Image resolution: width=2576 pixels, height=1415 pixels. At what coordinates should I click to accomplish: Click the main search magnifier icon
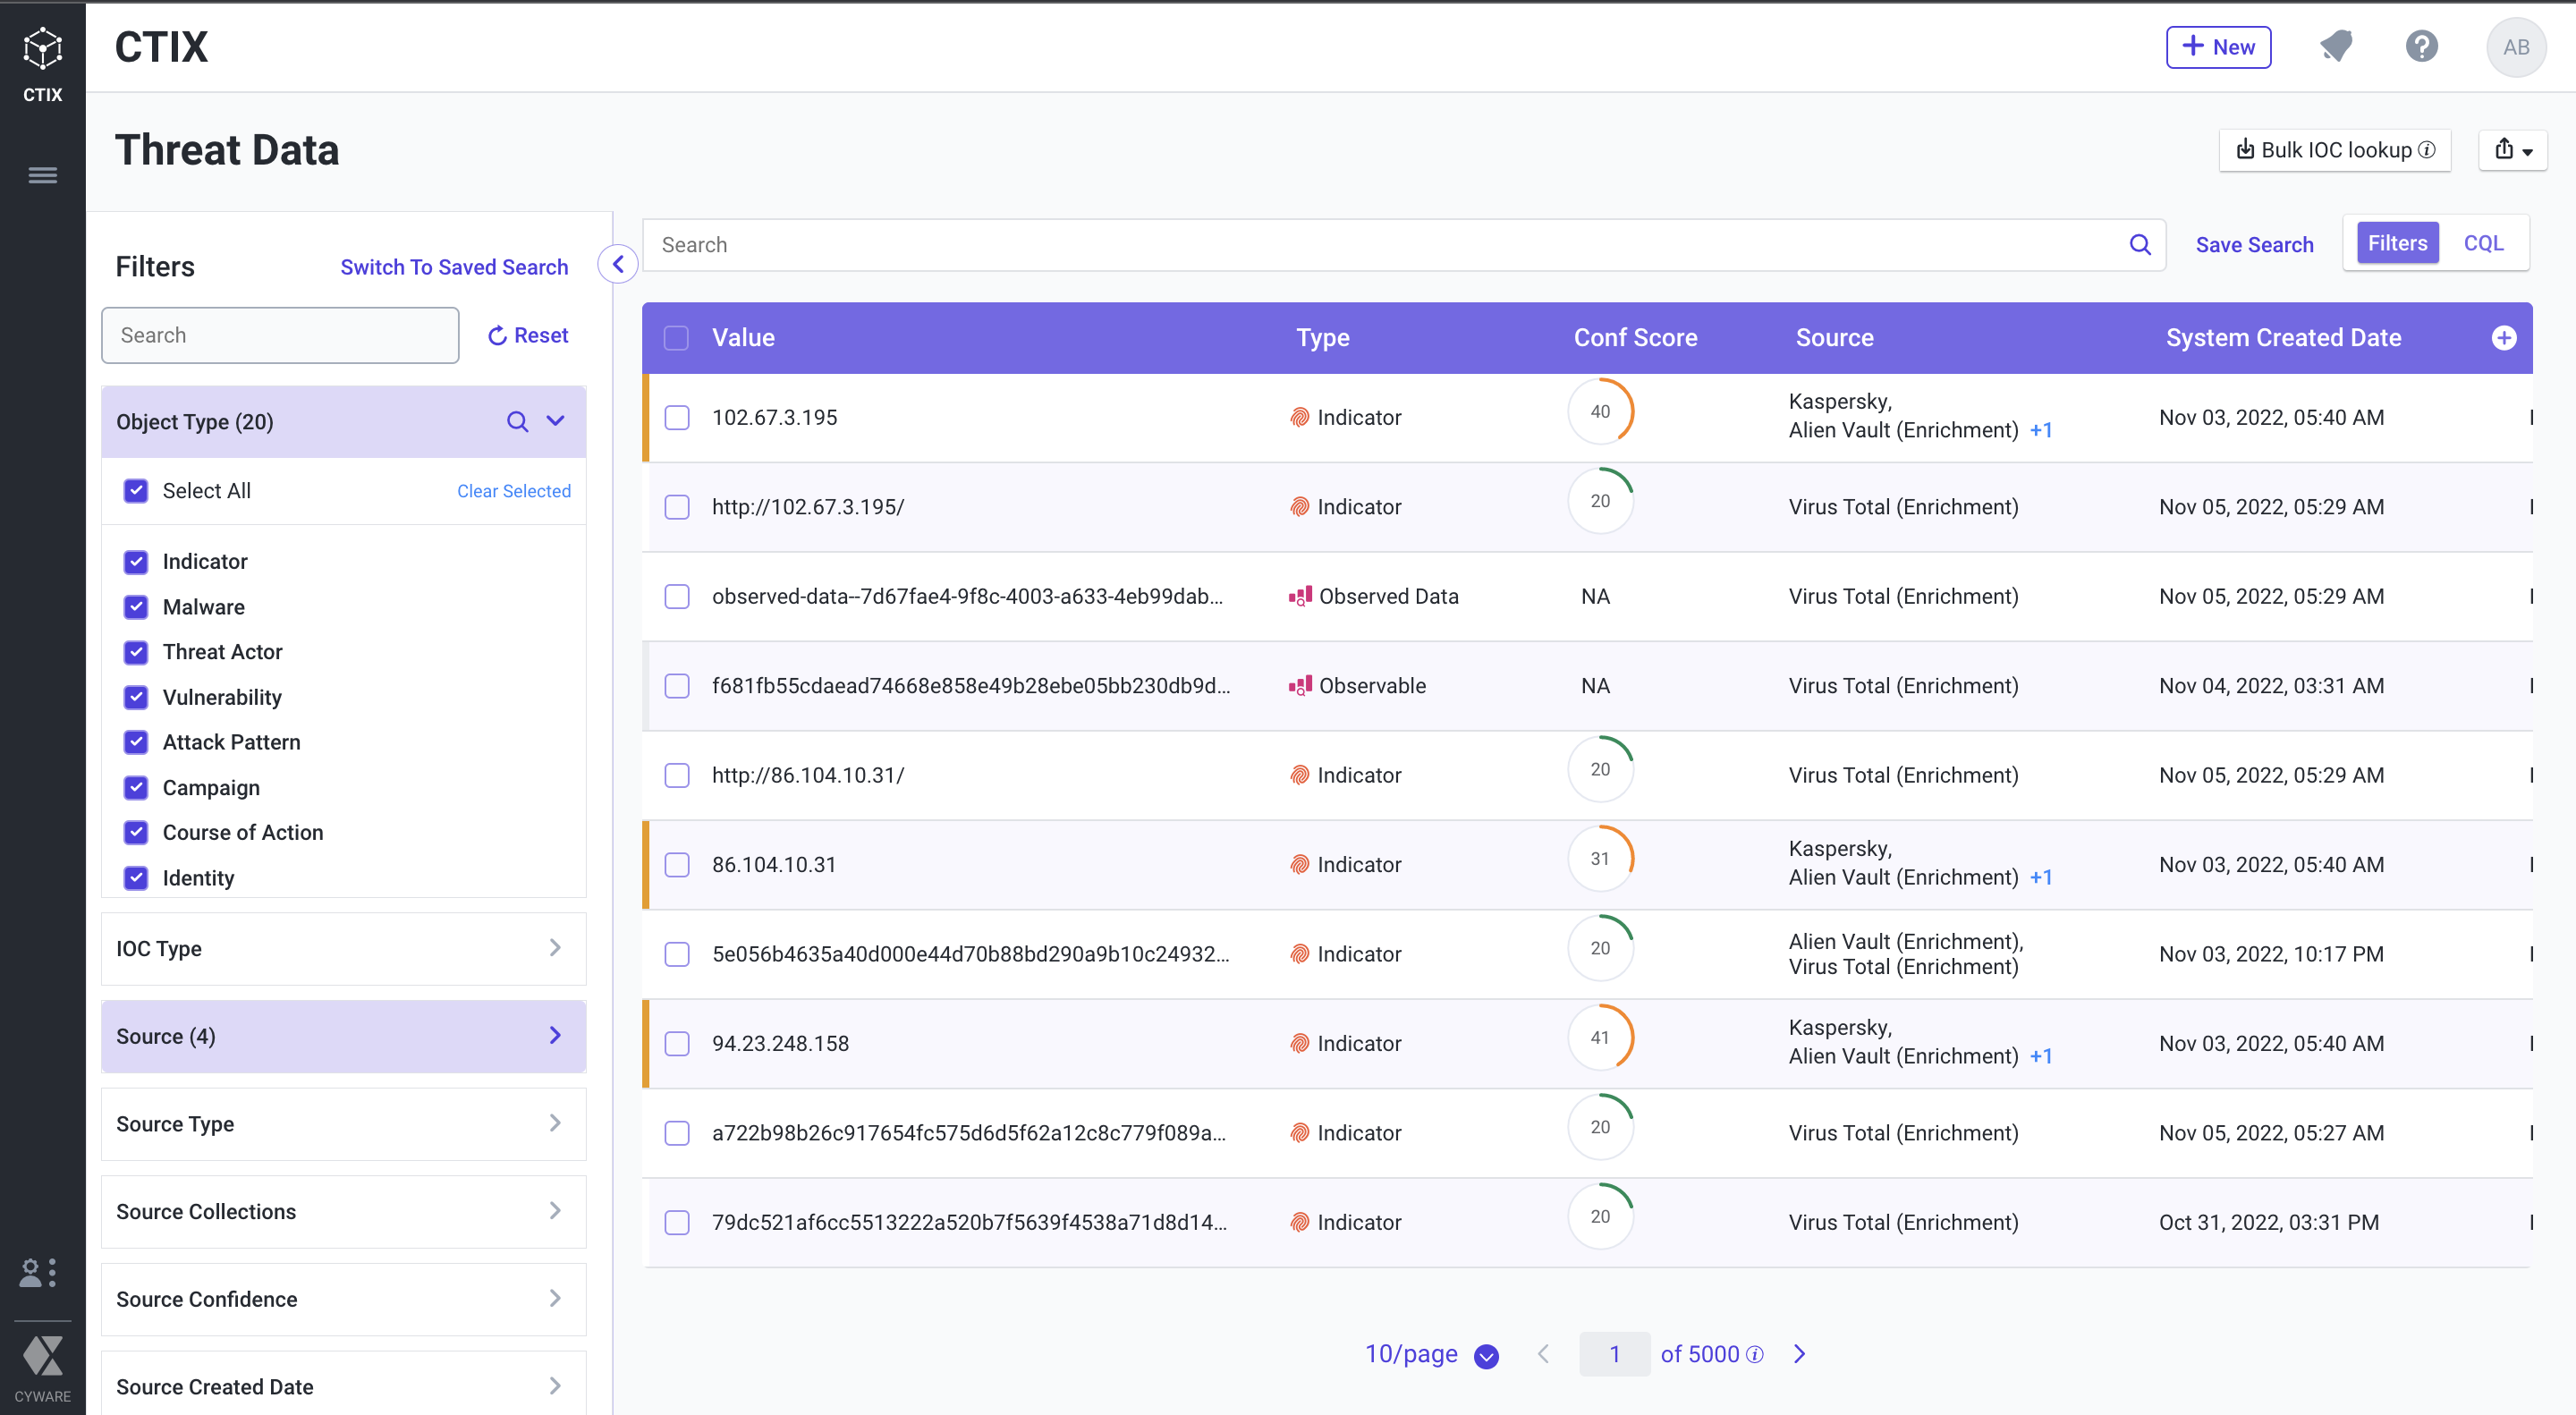point(2139,245)
